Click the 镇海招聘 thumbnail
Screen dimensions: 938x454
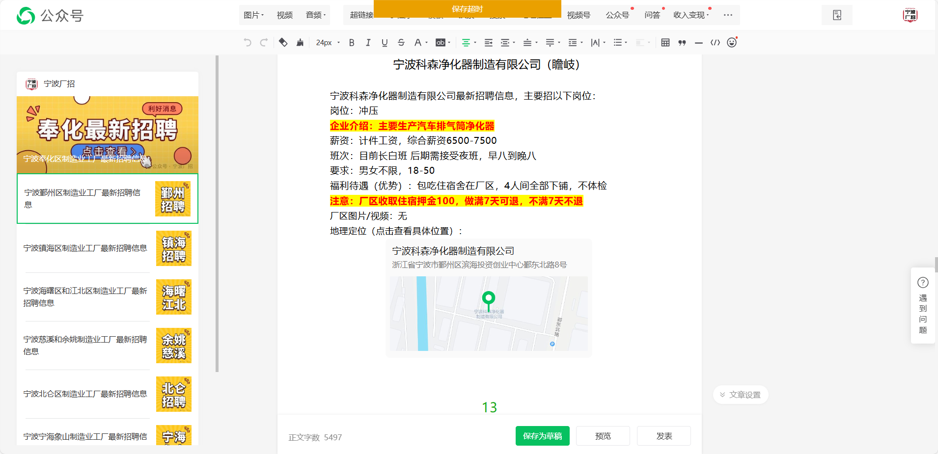tap(174, 248)
